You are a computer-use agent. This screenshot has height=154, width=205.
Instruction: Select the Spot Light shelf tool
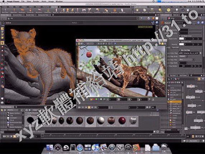pyautogui.click(x=144, y=11)
